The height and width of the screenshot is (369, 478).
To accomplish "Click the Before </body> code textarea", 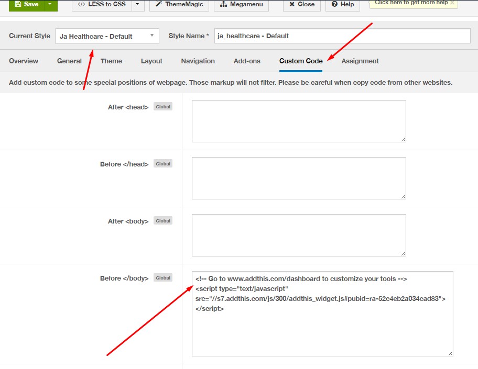I will (x=322, y=314).
